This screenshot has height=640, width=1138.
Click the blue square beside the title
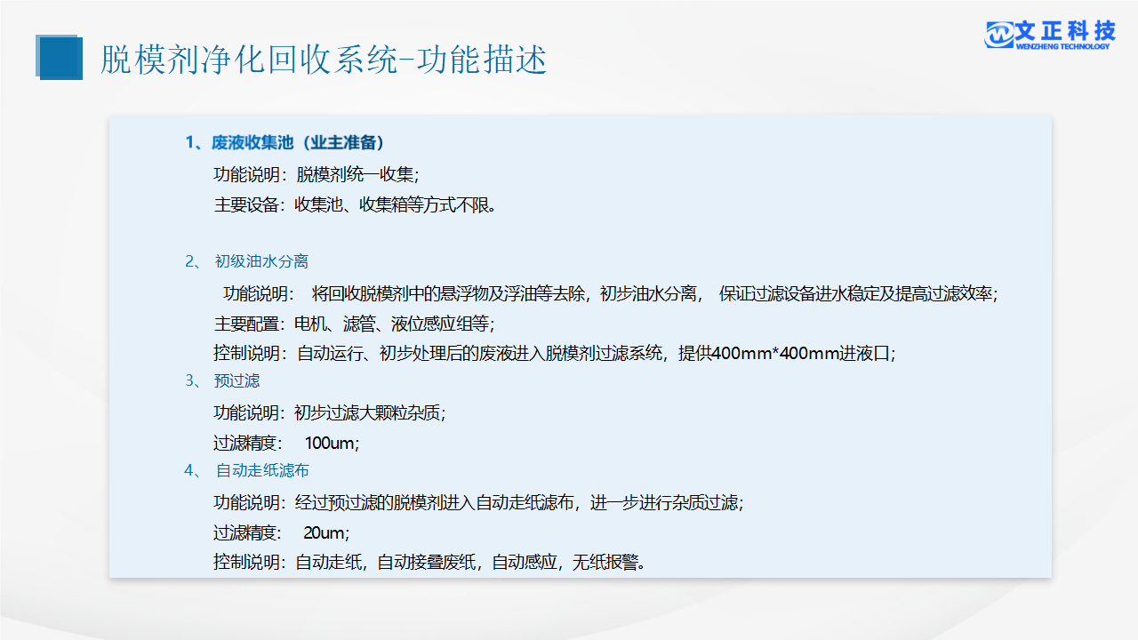59,58
